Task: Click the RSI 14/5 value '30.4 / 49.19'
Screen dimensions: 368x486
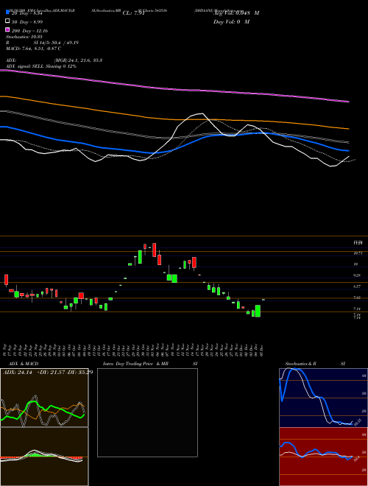Action: [x=63, y=43]
